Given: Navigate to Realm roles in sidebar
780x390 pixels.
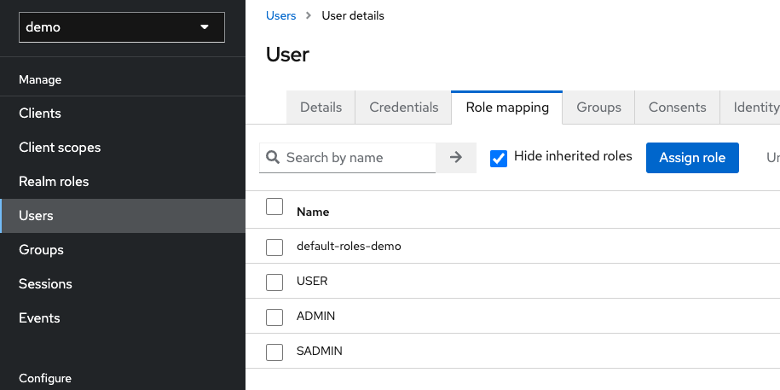Looking at the screenshot, I should 54,182.
